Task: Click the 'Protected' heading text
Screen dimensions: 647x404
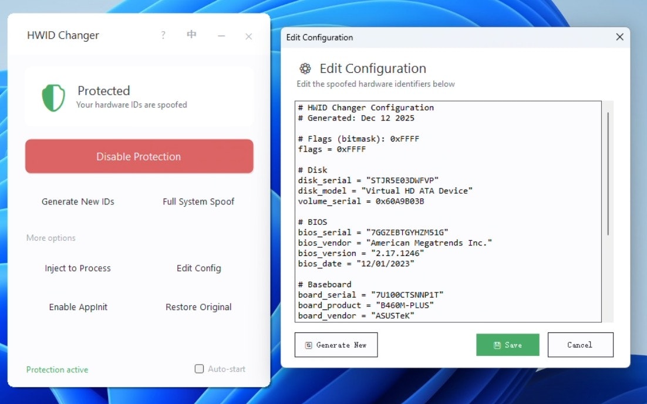Action: click(103, 90)
